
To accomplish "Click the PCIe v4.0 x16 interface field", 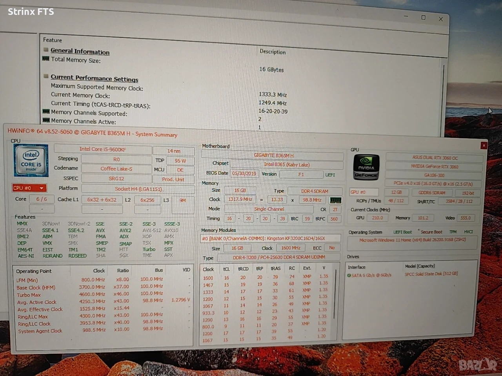I will pos(433,184).
